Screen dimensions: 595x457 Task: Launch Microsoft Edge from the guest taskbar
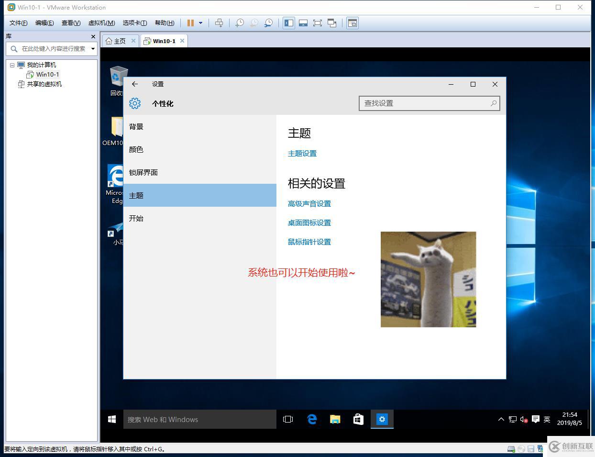[312, 419]
